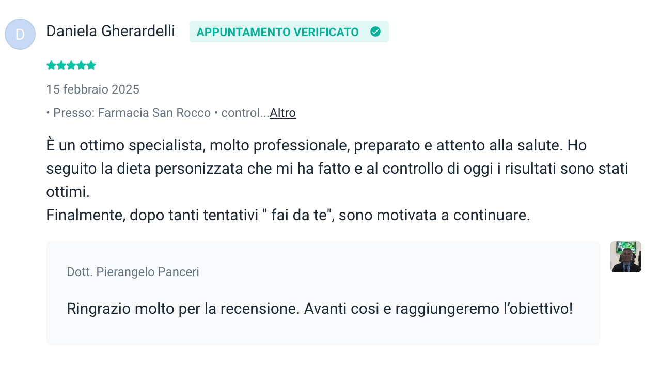Click the Appuntamento Verificato badge label
660x366 pixels.
278,32
